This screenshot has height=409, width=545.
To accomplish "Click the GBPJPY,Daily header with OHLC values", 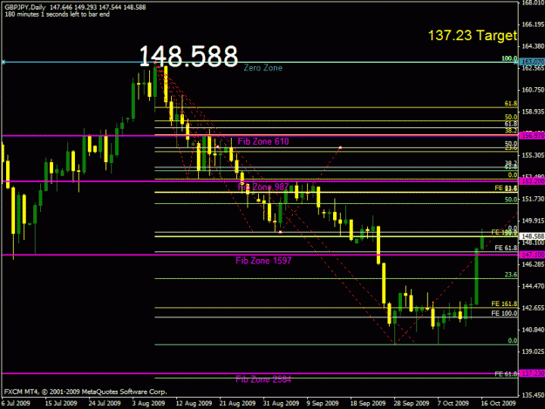I will click(x=75, y=7).
